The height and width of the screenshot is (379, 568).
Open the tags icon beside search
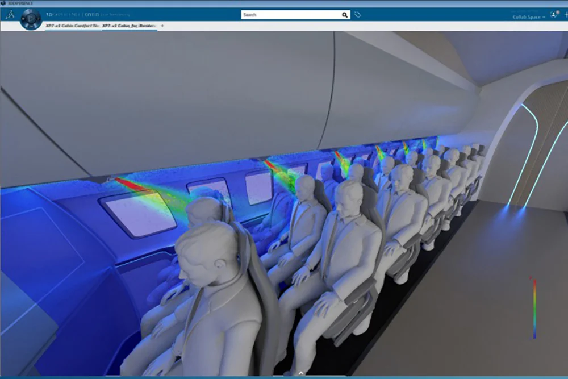(x=357, y=15)
